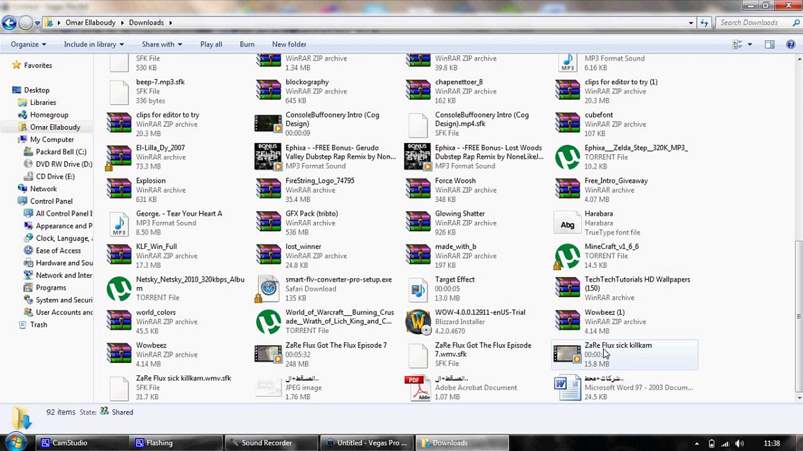Open the view options dropdown arrow
The width and height of the screenshot is (803, 451).
click(750, 44)
